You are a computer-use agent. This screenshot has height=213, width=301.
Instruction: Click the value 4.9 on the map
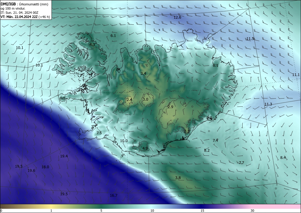tap(145, 148)
